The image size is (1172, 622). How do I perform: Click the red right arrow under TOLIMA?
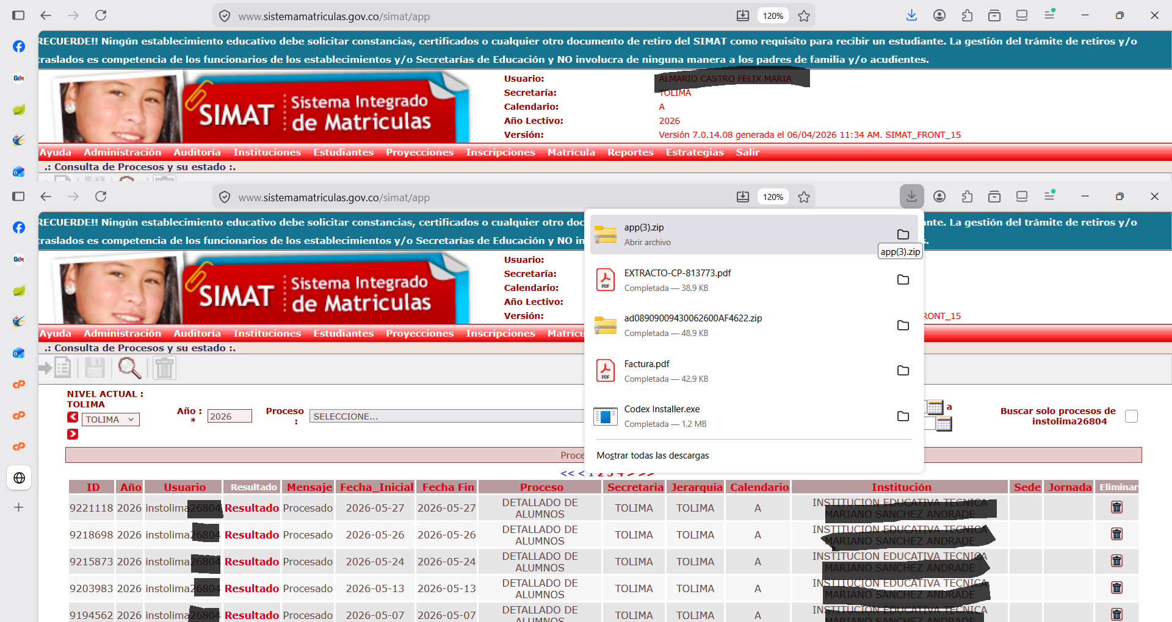73,434
